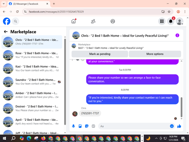Open the Facebook menu grid icon
This screenshot has width=189, height=142.
162,21
